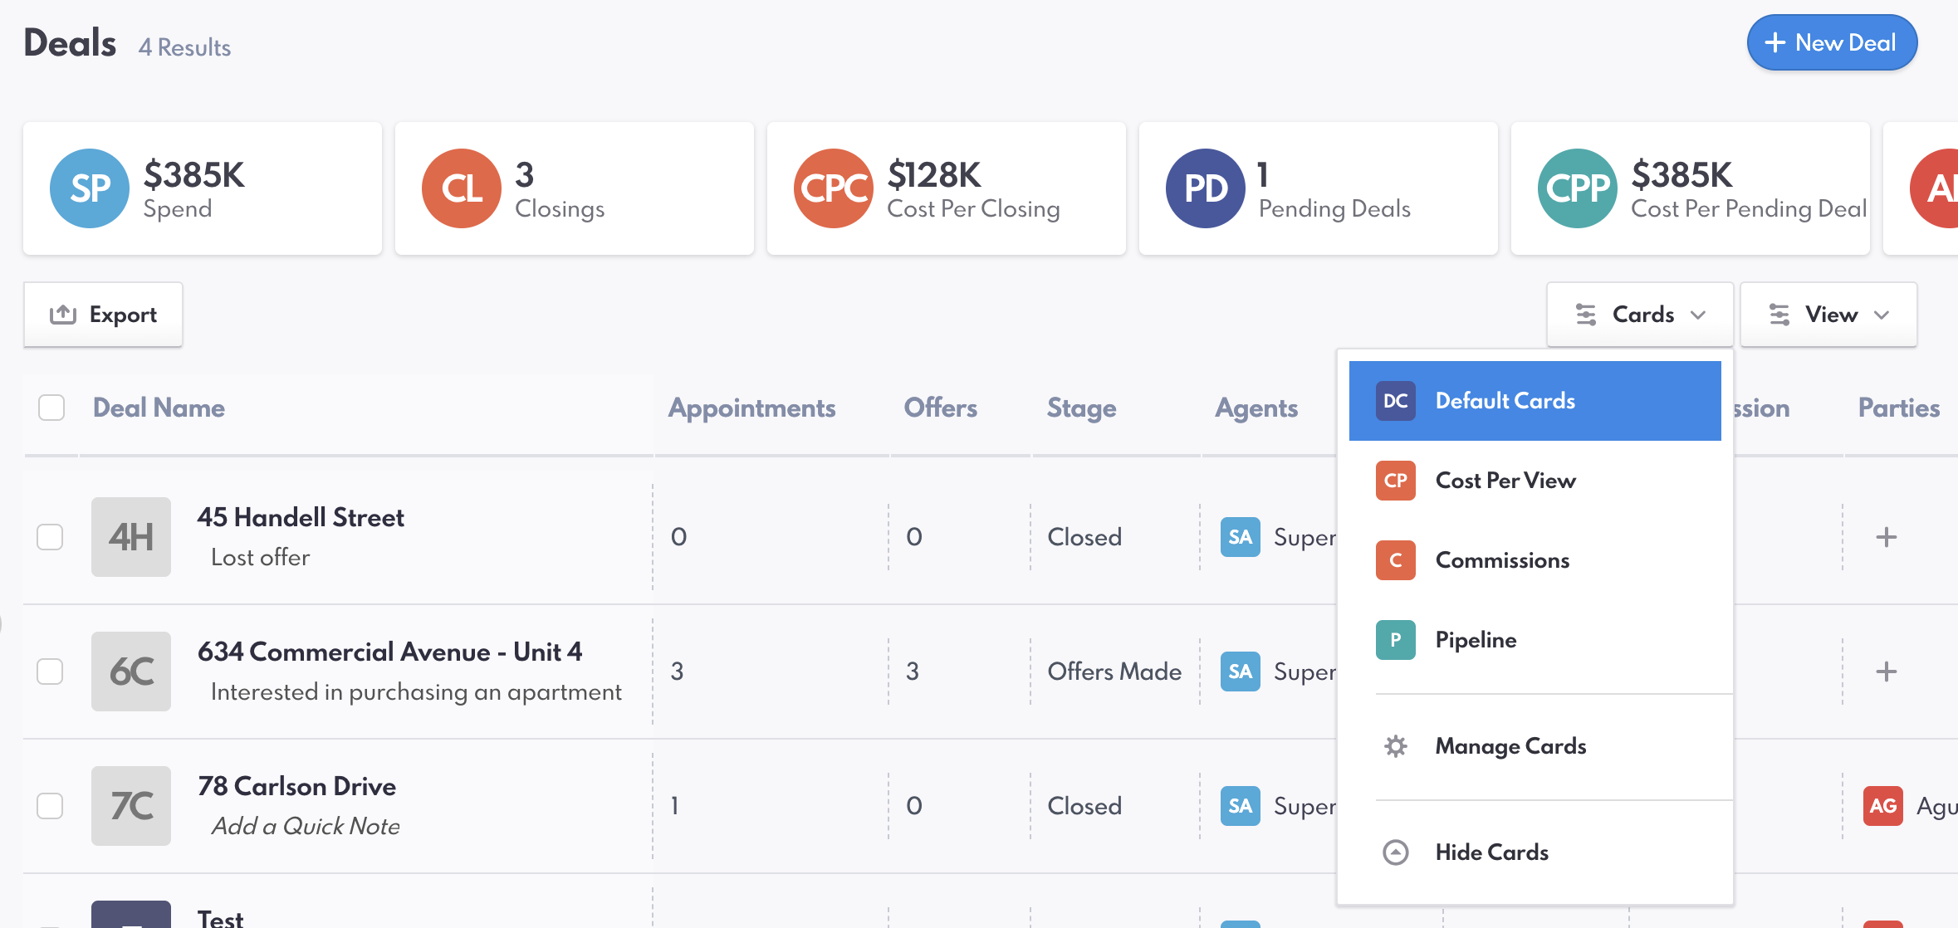This screenshot has height=928, width=1958.
Task: Click the CL Closings circle icon
Action: point(462,188)
